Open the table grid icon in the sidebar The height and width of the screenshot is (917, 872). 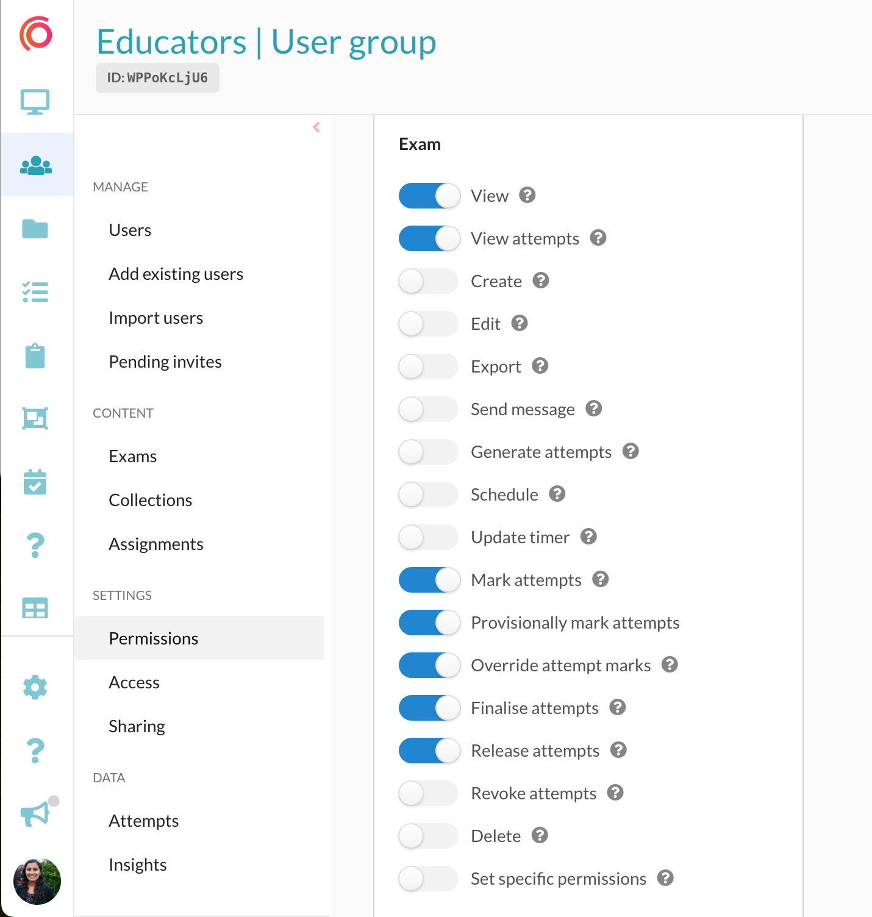(35, 608)
